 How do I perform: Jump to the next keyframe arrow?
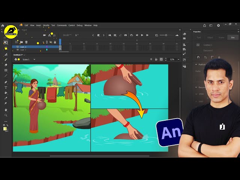[x=103, y=35]
